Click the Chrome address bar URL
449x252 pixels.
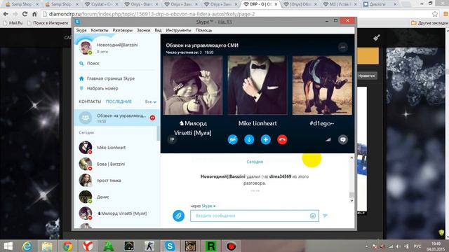[x=152, y=14]
